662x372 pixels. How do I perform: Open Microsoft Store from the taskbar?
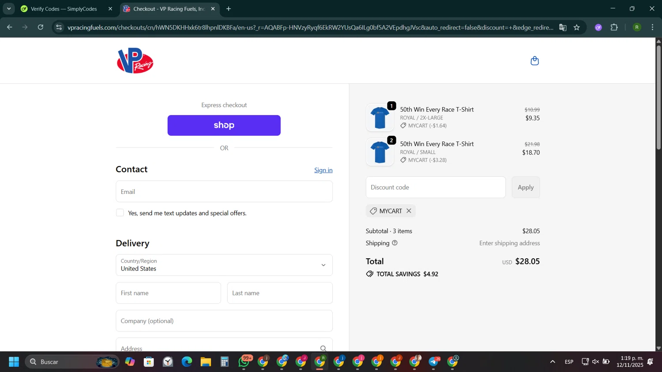point(149,362)
